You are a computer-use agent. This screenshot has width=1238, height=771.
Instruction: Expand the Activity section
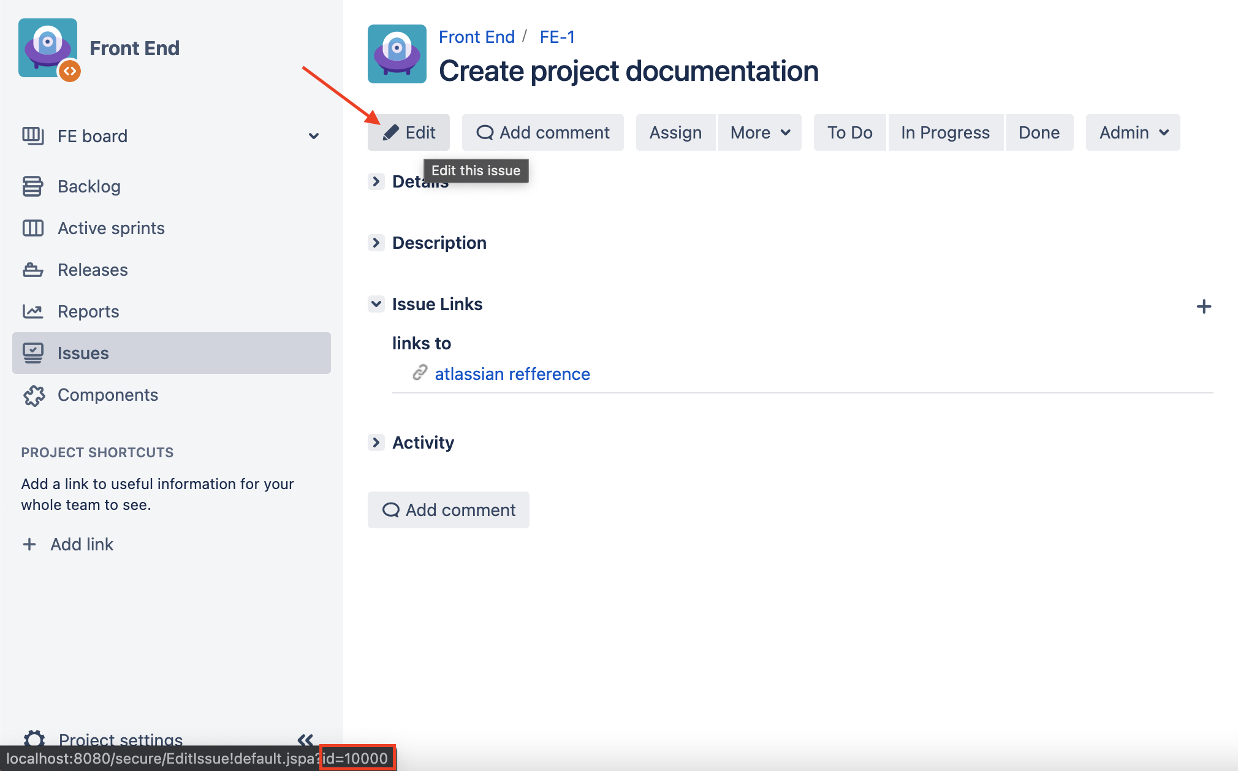(x=376, y=442)
